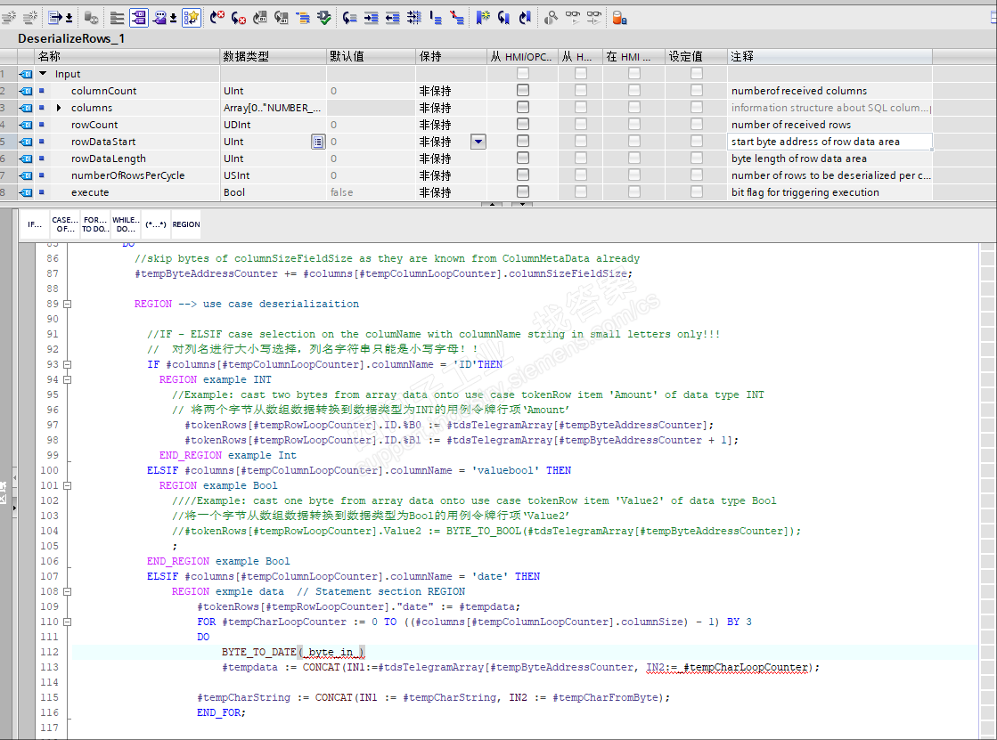Collapse the code region at line 89

(67, 304)
